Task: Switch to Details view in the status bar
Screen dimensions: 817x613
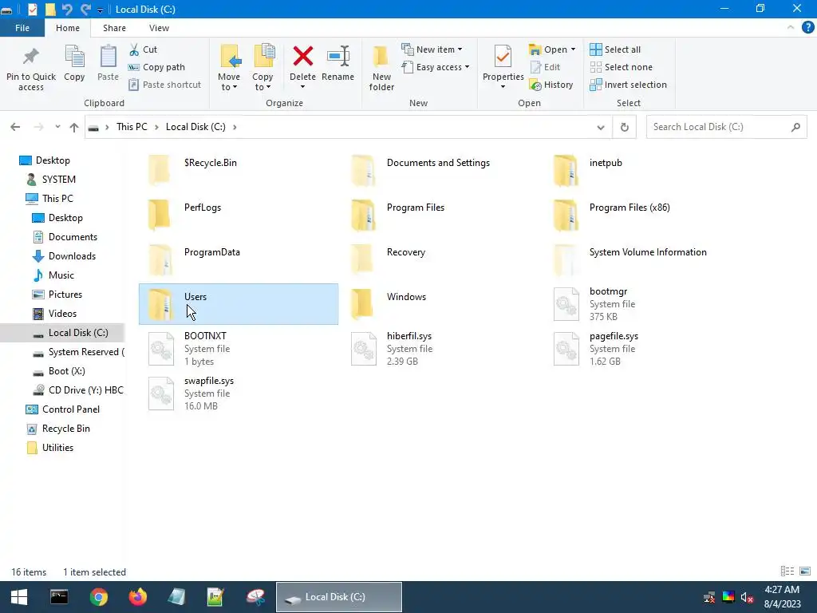Action: click(787, 571)
